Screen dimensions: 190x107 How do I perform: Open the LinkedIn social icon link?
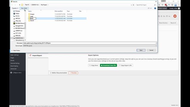click(x=170, y=16)
